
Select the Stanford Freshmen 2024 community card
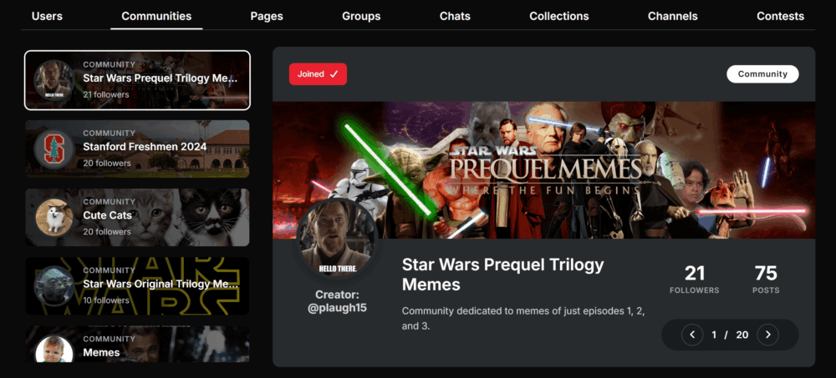pos(137,149)
